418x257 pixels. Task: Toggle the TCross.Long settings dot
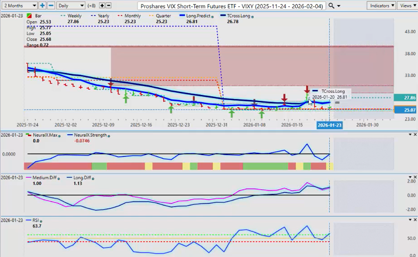click(x=252, y=16)
